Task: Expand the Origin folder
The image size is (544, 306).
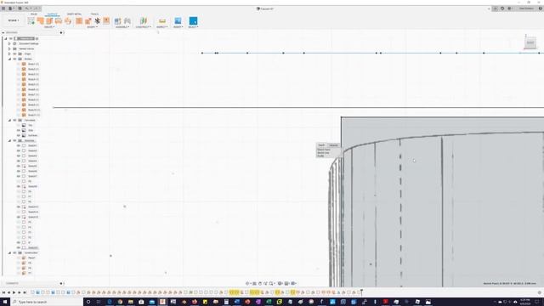Action: pyautogui.click(x=9, y=54)
